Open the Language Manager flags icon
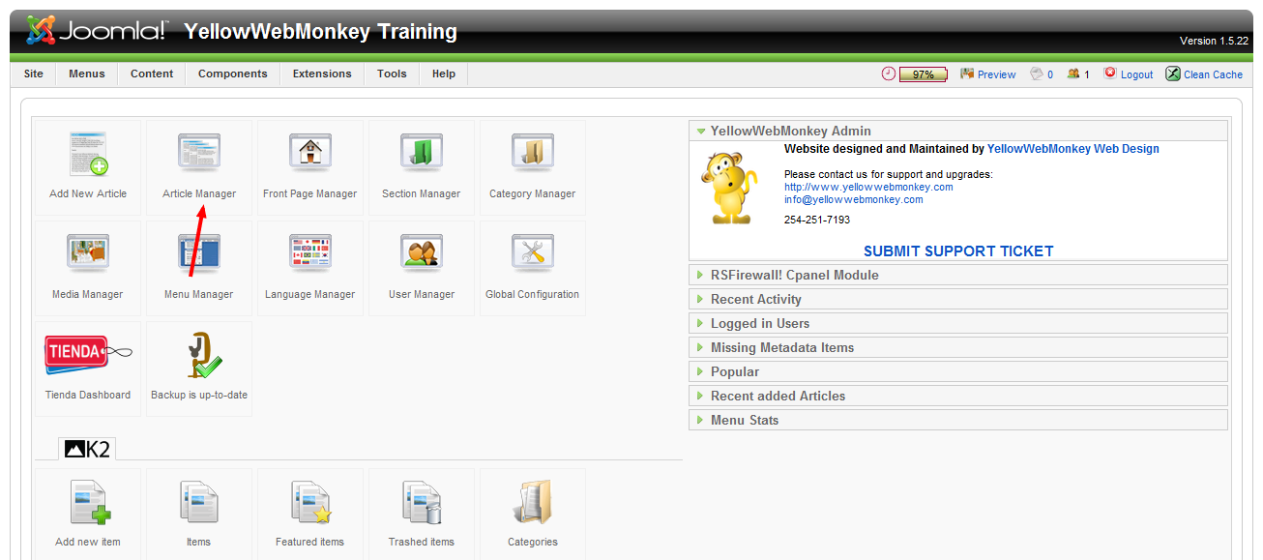The width and height of the screenshot is (1263, 560). (x=310, y=255)
